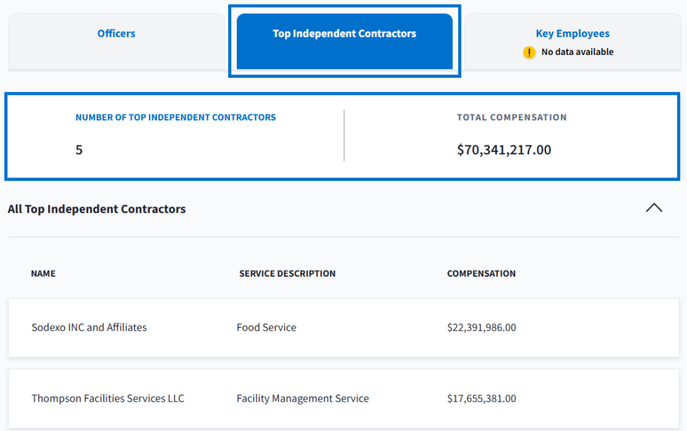Click the SERVICE DESCRIPTION column header
This screenshot has height=431, width=687.
coord(287,273)
